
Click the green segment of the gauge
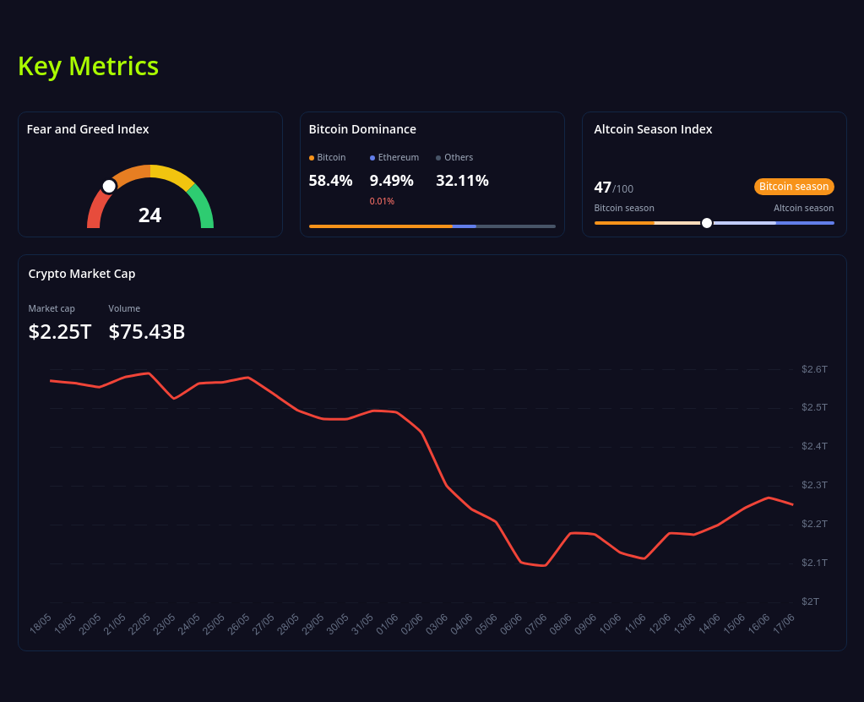(202, 206)
